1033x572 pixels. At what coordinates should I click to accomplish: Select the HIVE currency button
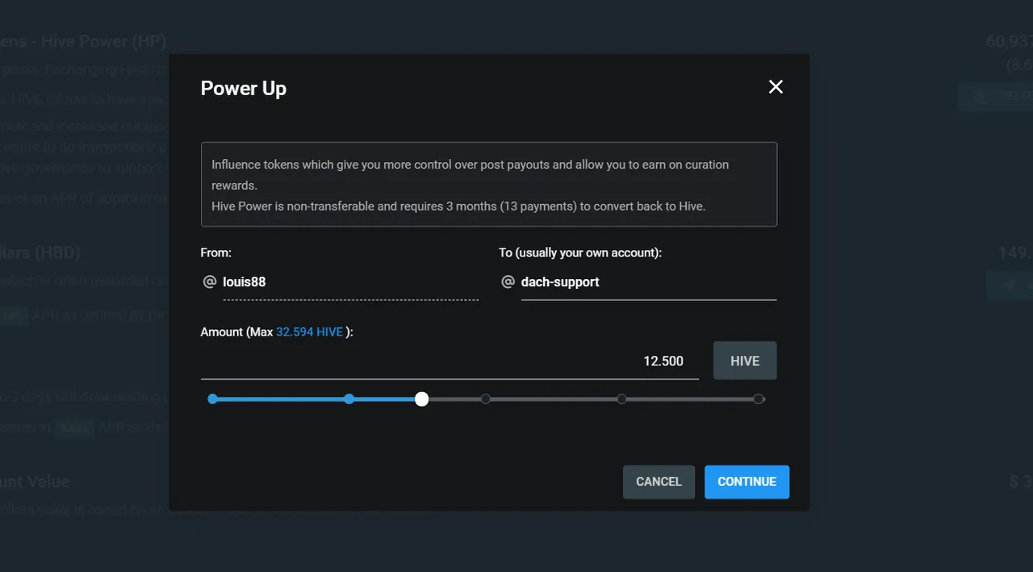[745, 361]
